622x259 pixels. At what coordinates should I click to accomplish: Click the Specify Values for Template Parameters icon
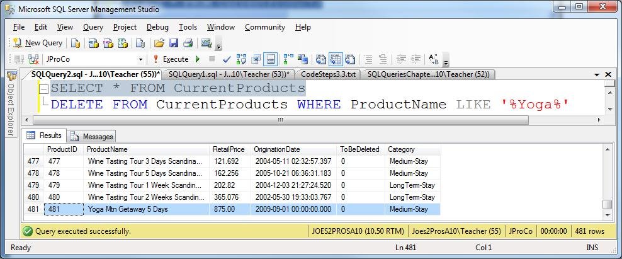[434, 59]
